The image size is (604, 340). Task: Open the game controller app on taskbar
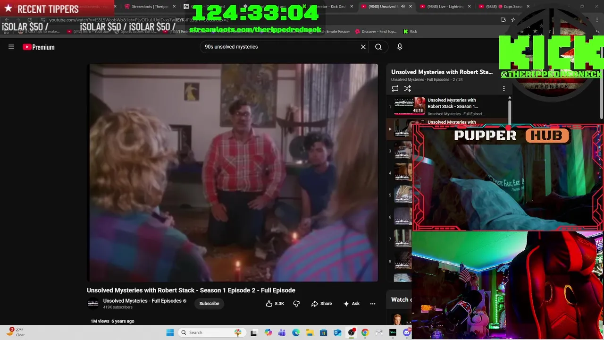pyautogui.click(x=379, y=332)
